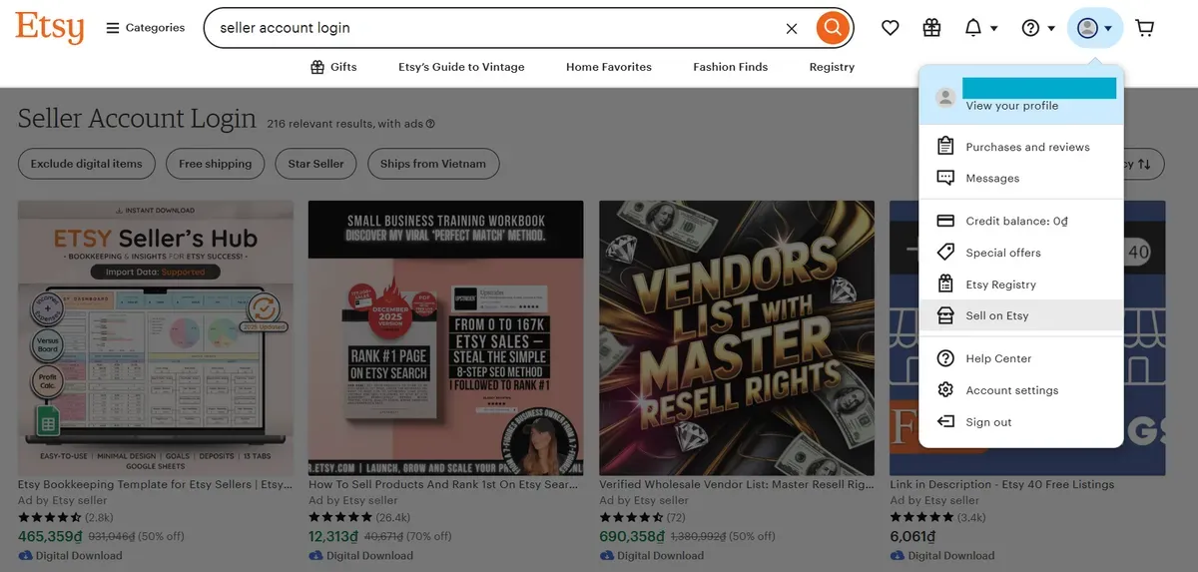Screen dimensions: 1198x572
Task: Click the Messages speech bubble icon
Action: tap(945, 179)
